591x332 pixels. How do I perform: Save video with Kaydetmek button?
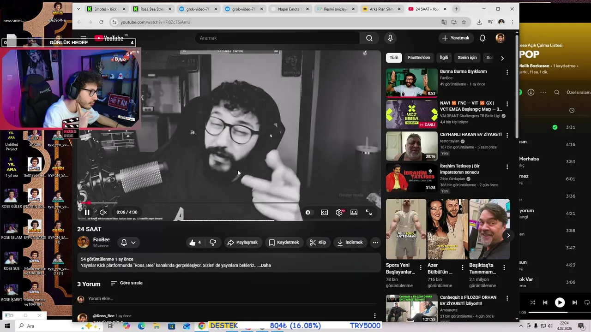[284, 243]
